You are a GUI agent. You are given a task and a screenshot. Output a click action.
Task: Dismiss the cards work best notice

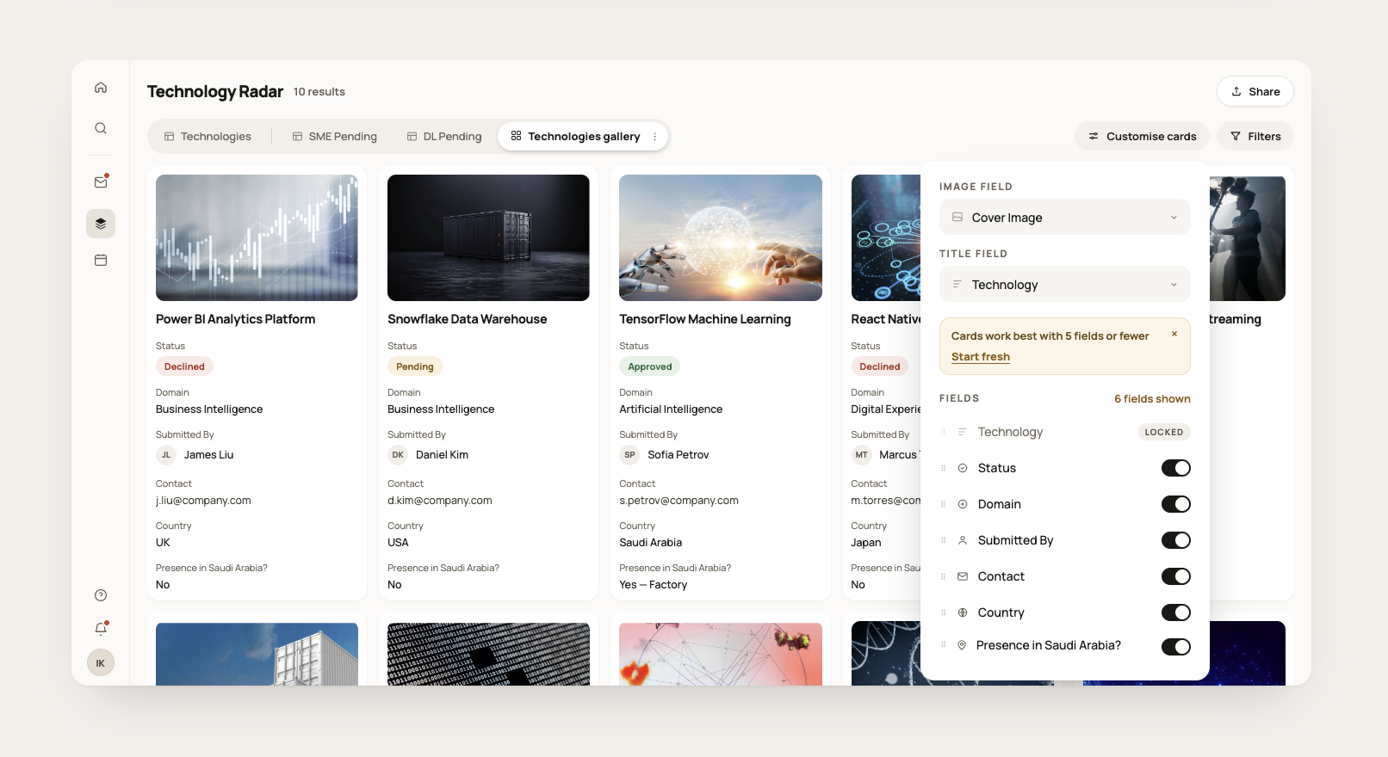[x=1174, y=334]
